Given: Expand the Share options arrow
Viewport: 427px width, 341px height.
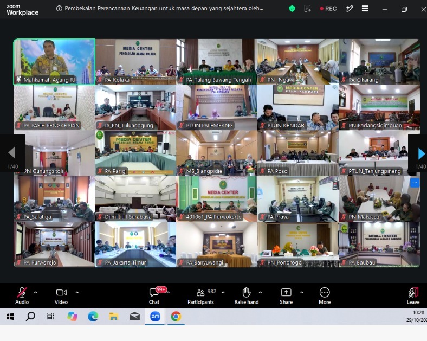Looking at the screenshot, I should coord(302,293).
